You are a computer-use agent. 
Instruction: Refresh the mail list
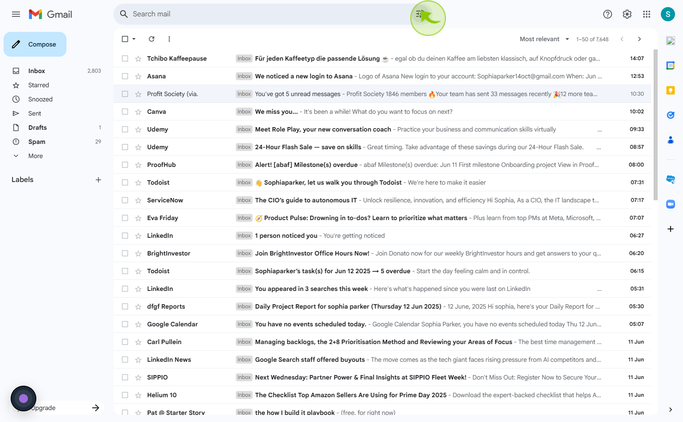[x=152, y=39]
